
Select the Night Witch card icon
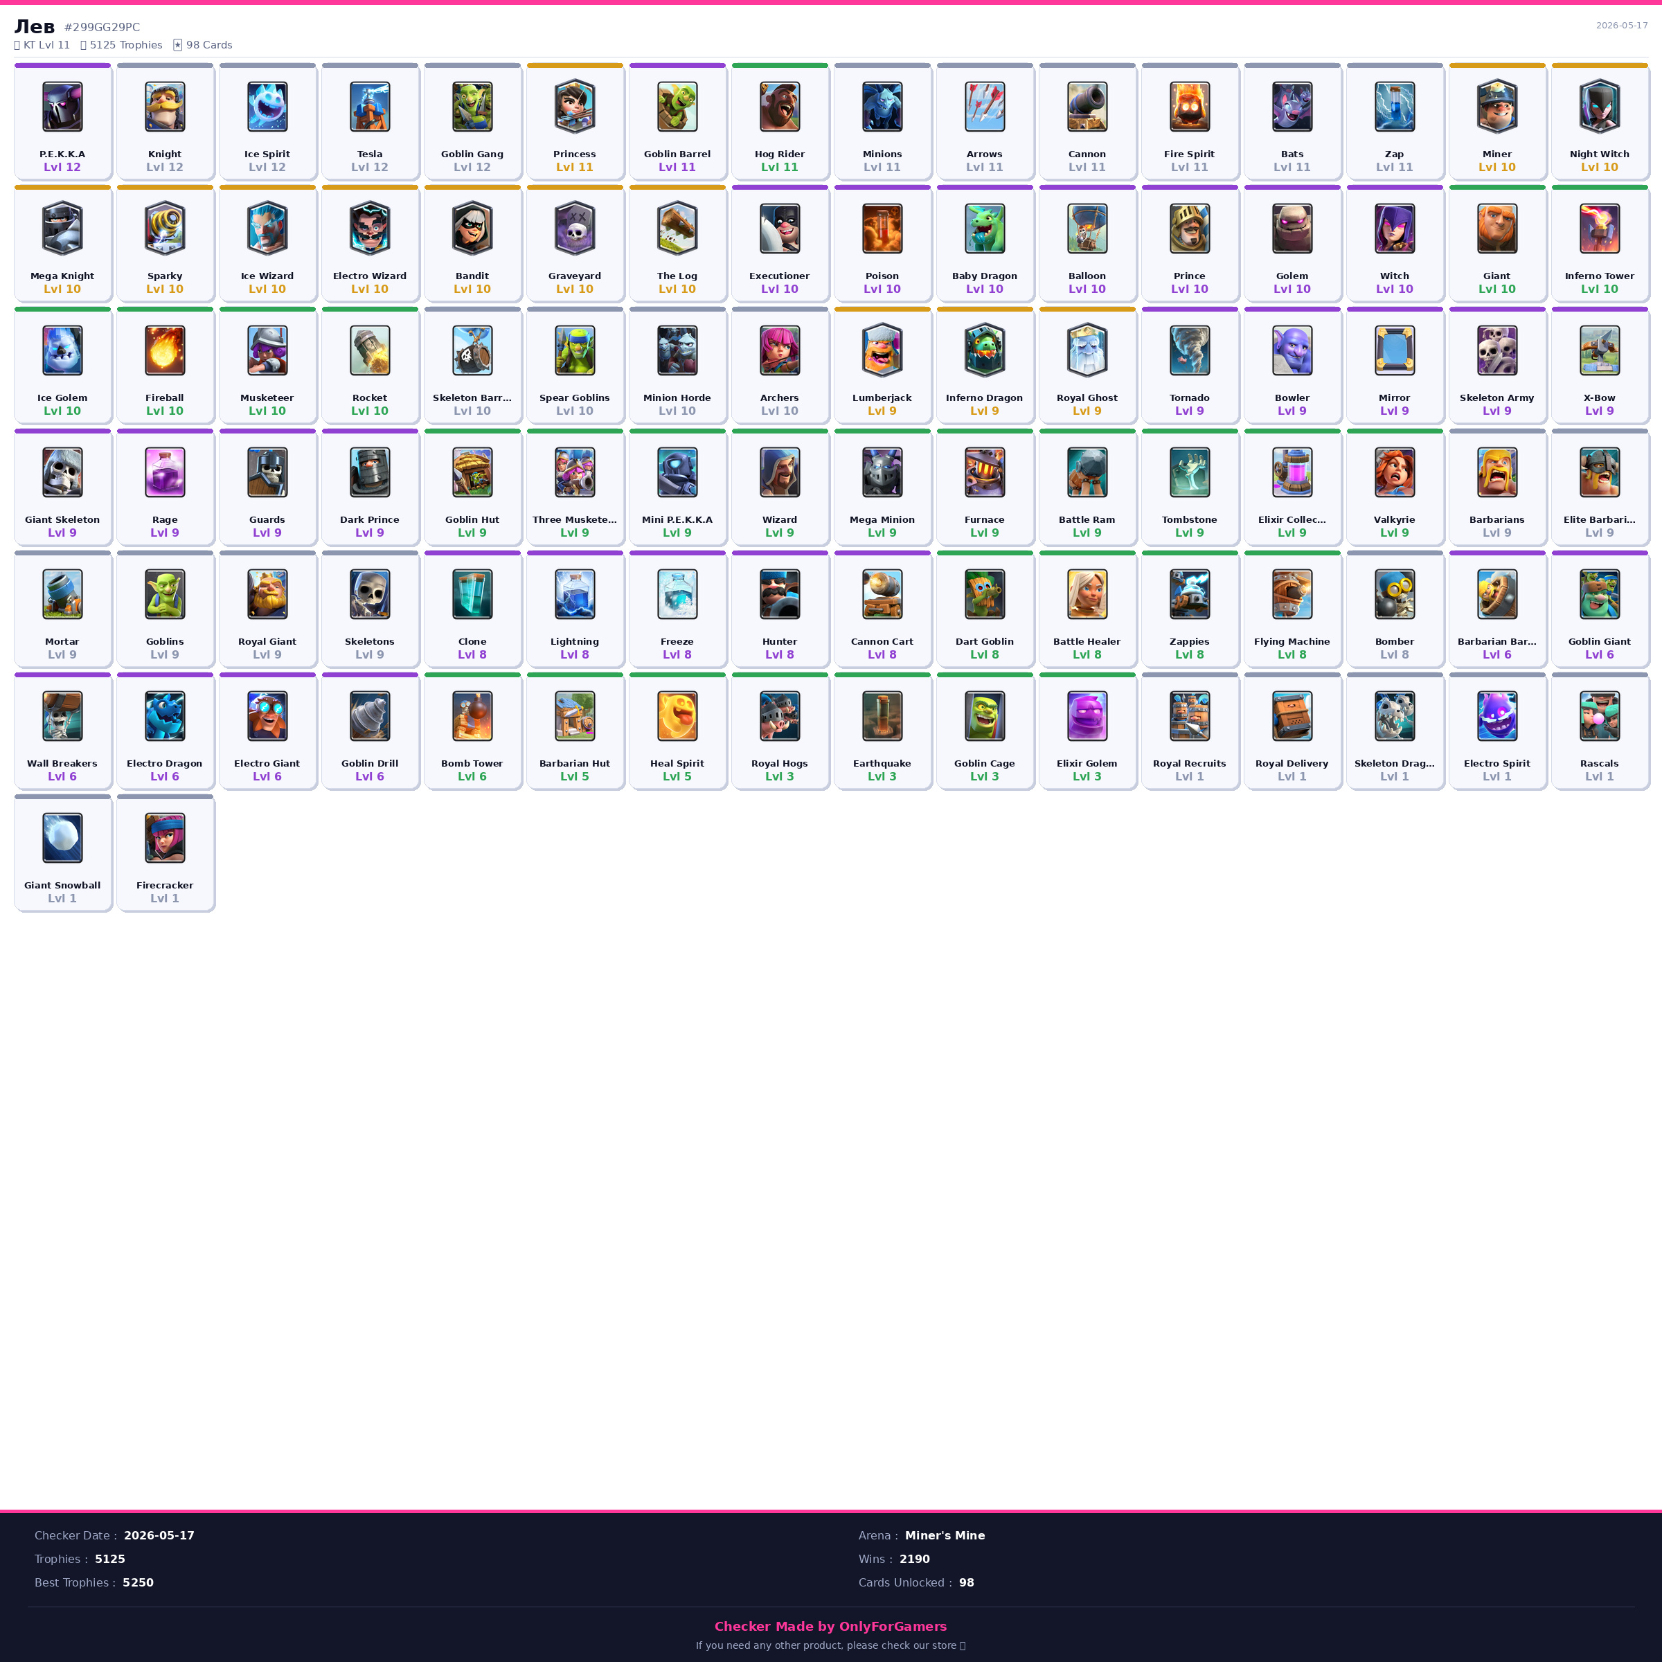coord(1599,107)
